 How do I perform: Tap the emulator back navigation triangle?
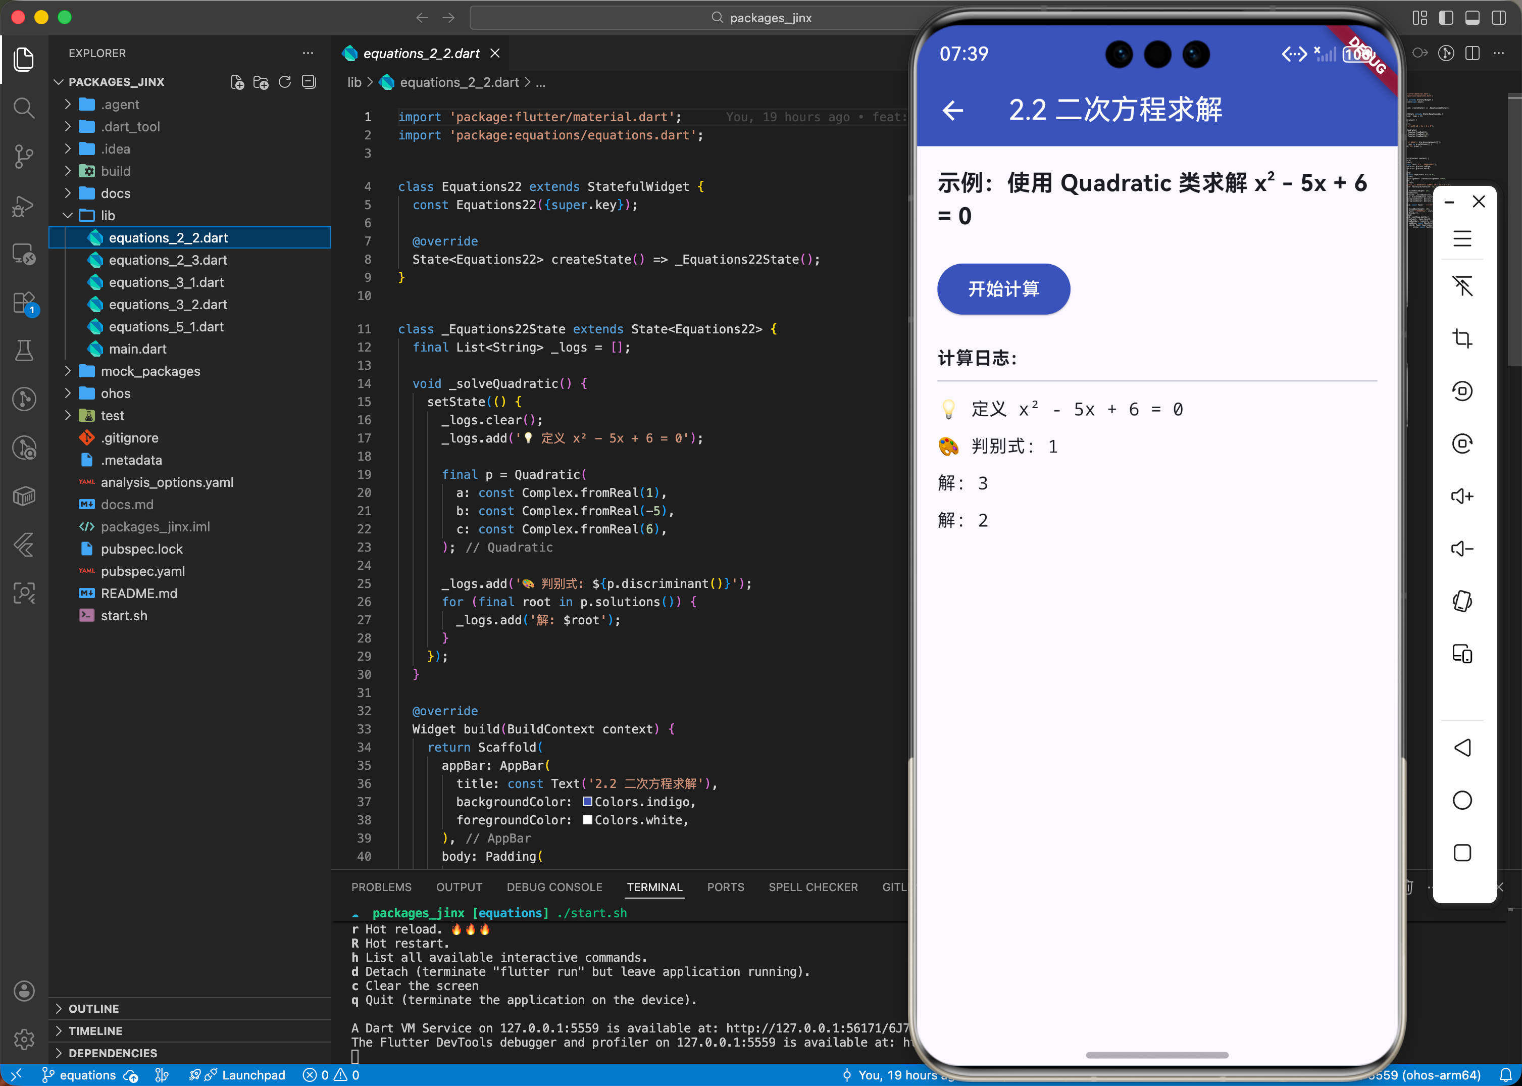point(1462,748)
